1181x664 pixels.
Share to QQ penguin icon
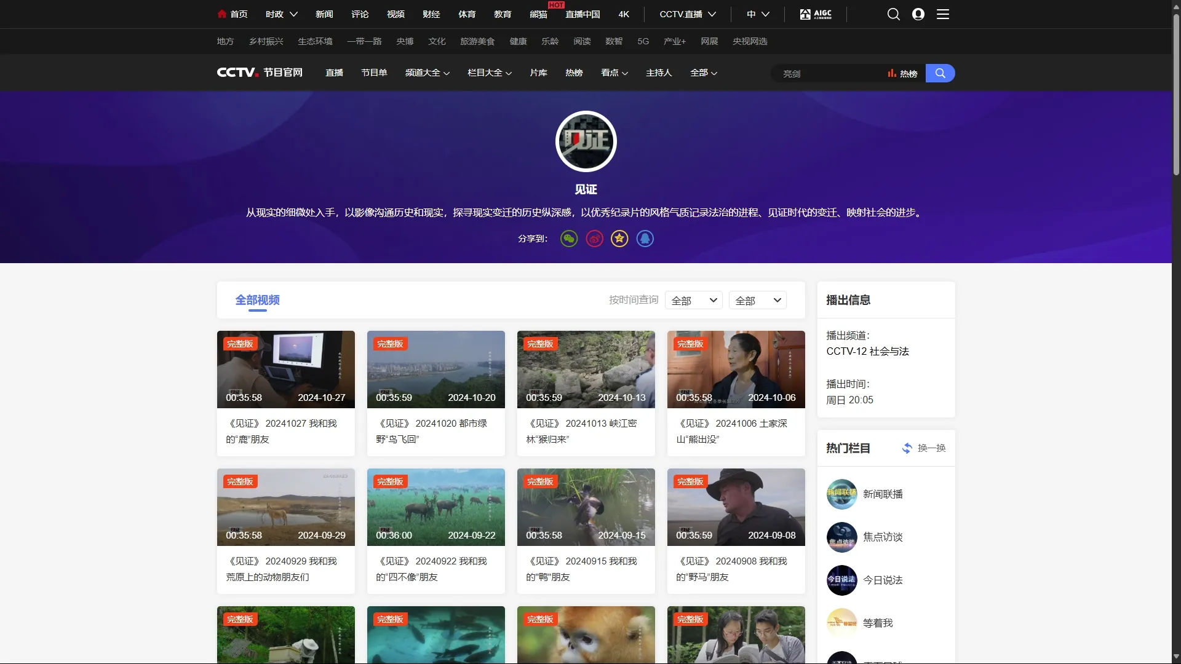point(645,239)
